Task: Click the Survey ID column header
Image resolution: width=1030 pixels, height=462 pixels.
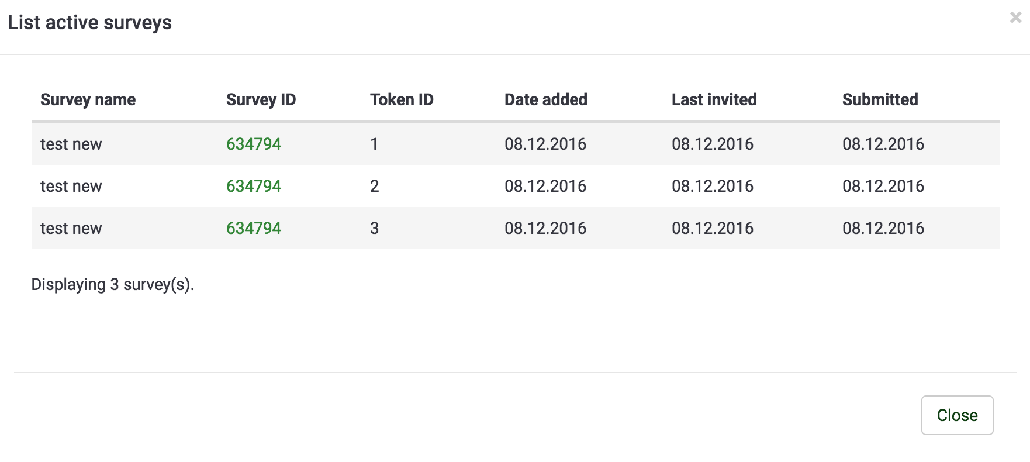Action: pyautogui.click(x=261, y=99)
